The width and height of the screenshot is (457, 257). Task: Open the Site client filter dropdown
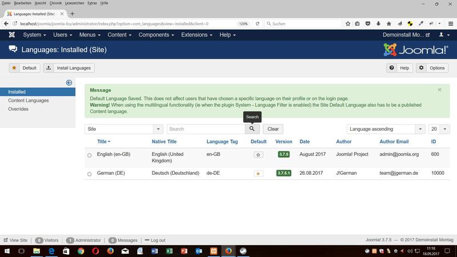pyautogui.click(x=124, y=129)
